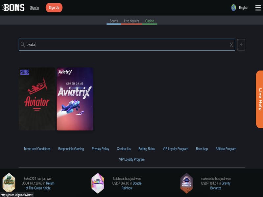
Task: Submit search with arrow button
Action: (241, 45)
